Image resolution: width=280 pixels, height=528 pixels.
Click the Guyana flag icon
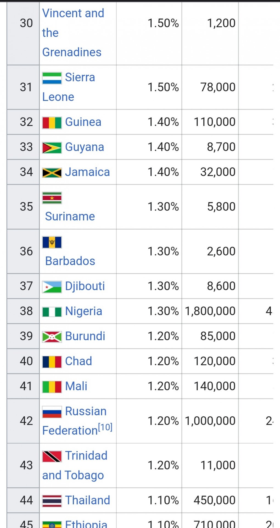click(52, 148)
